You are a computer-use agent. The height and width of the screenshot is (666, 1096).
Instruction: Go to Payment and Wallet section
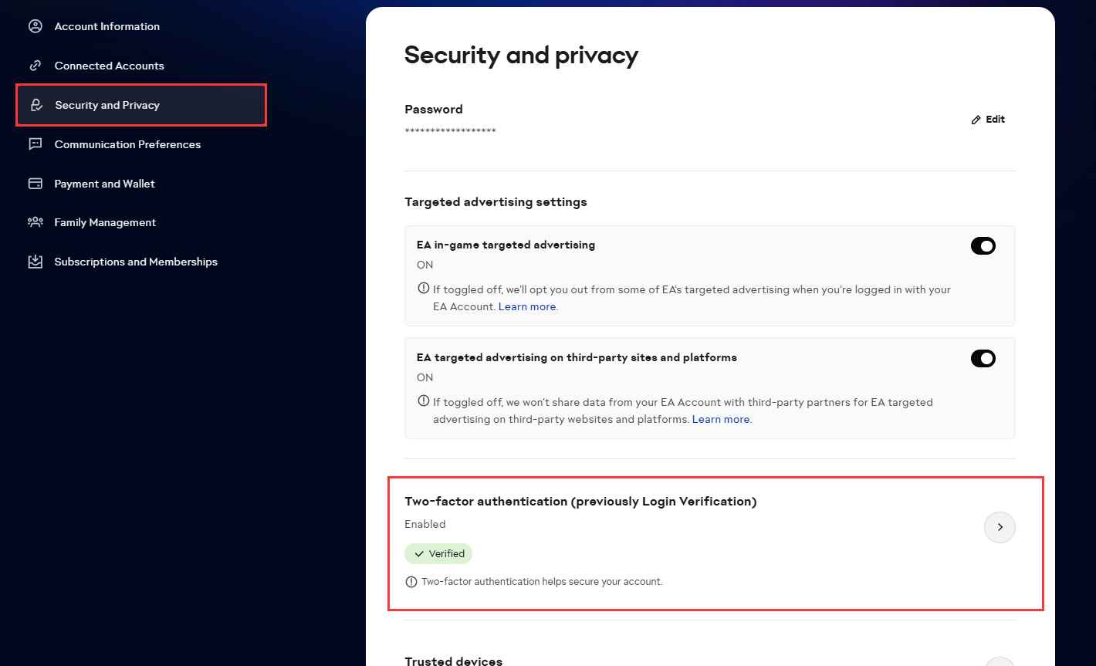[104, 184]
